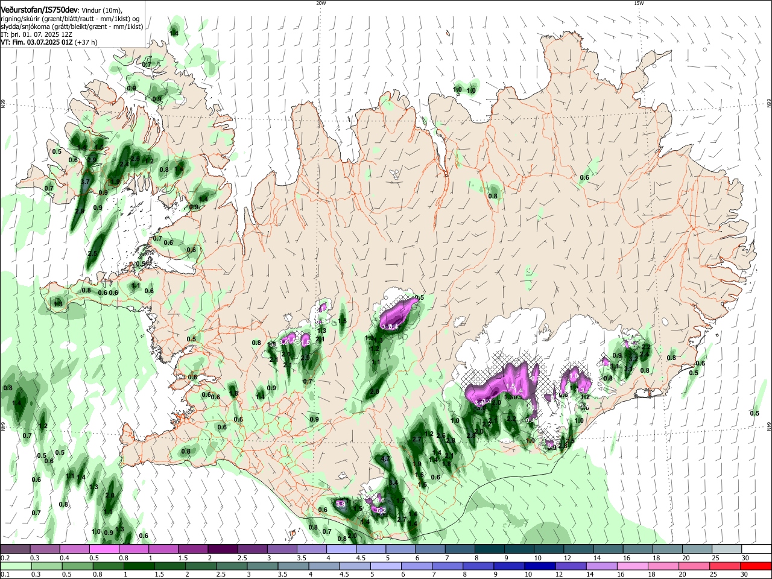This screenshot has height=579, width=772.
Task: Click the '20W' longitude label at top
Action: click(x=321, y=3)
